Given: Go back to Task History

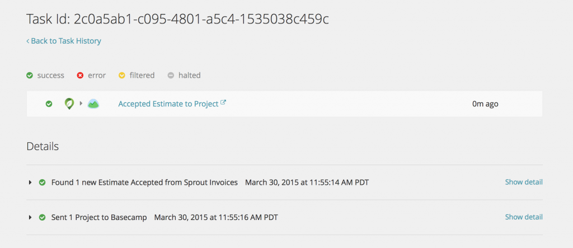Looking at the screenshot, I should (x=64, y=41).
